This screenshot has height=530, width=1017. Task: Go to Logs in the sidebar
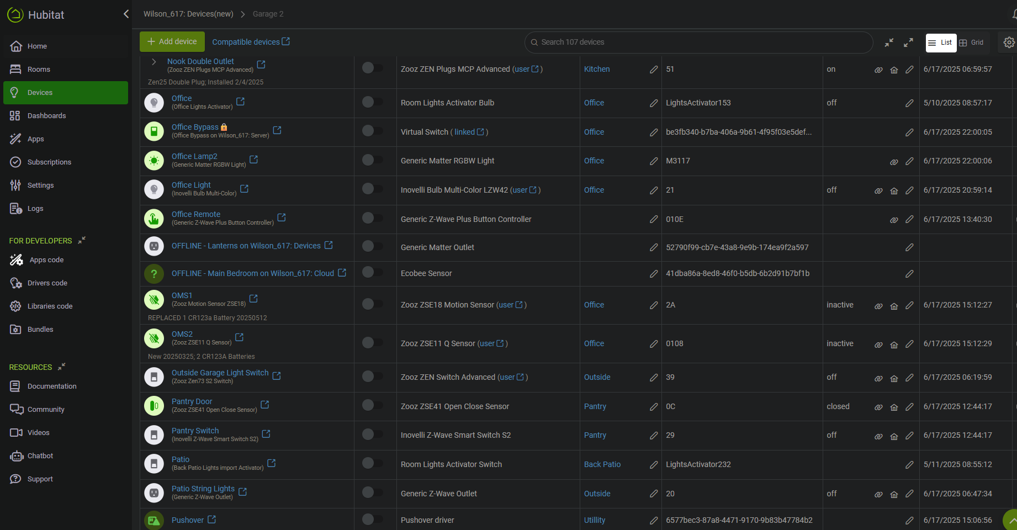coord(35,209)
